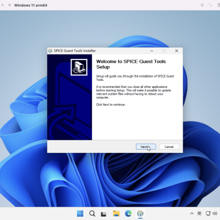Launch Microsoft Edge from the taskbar
This screenshot has width=220, height=220.
128,213
